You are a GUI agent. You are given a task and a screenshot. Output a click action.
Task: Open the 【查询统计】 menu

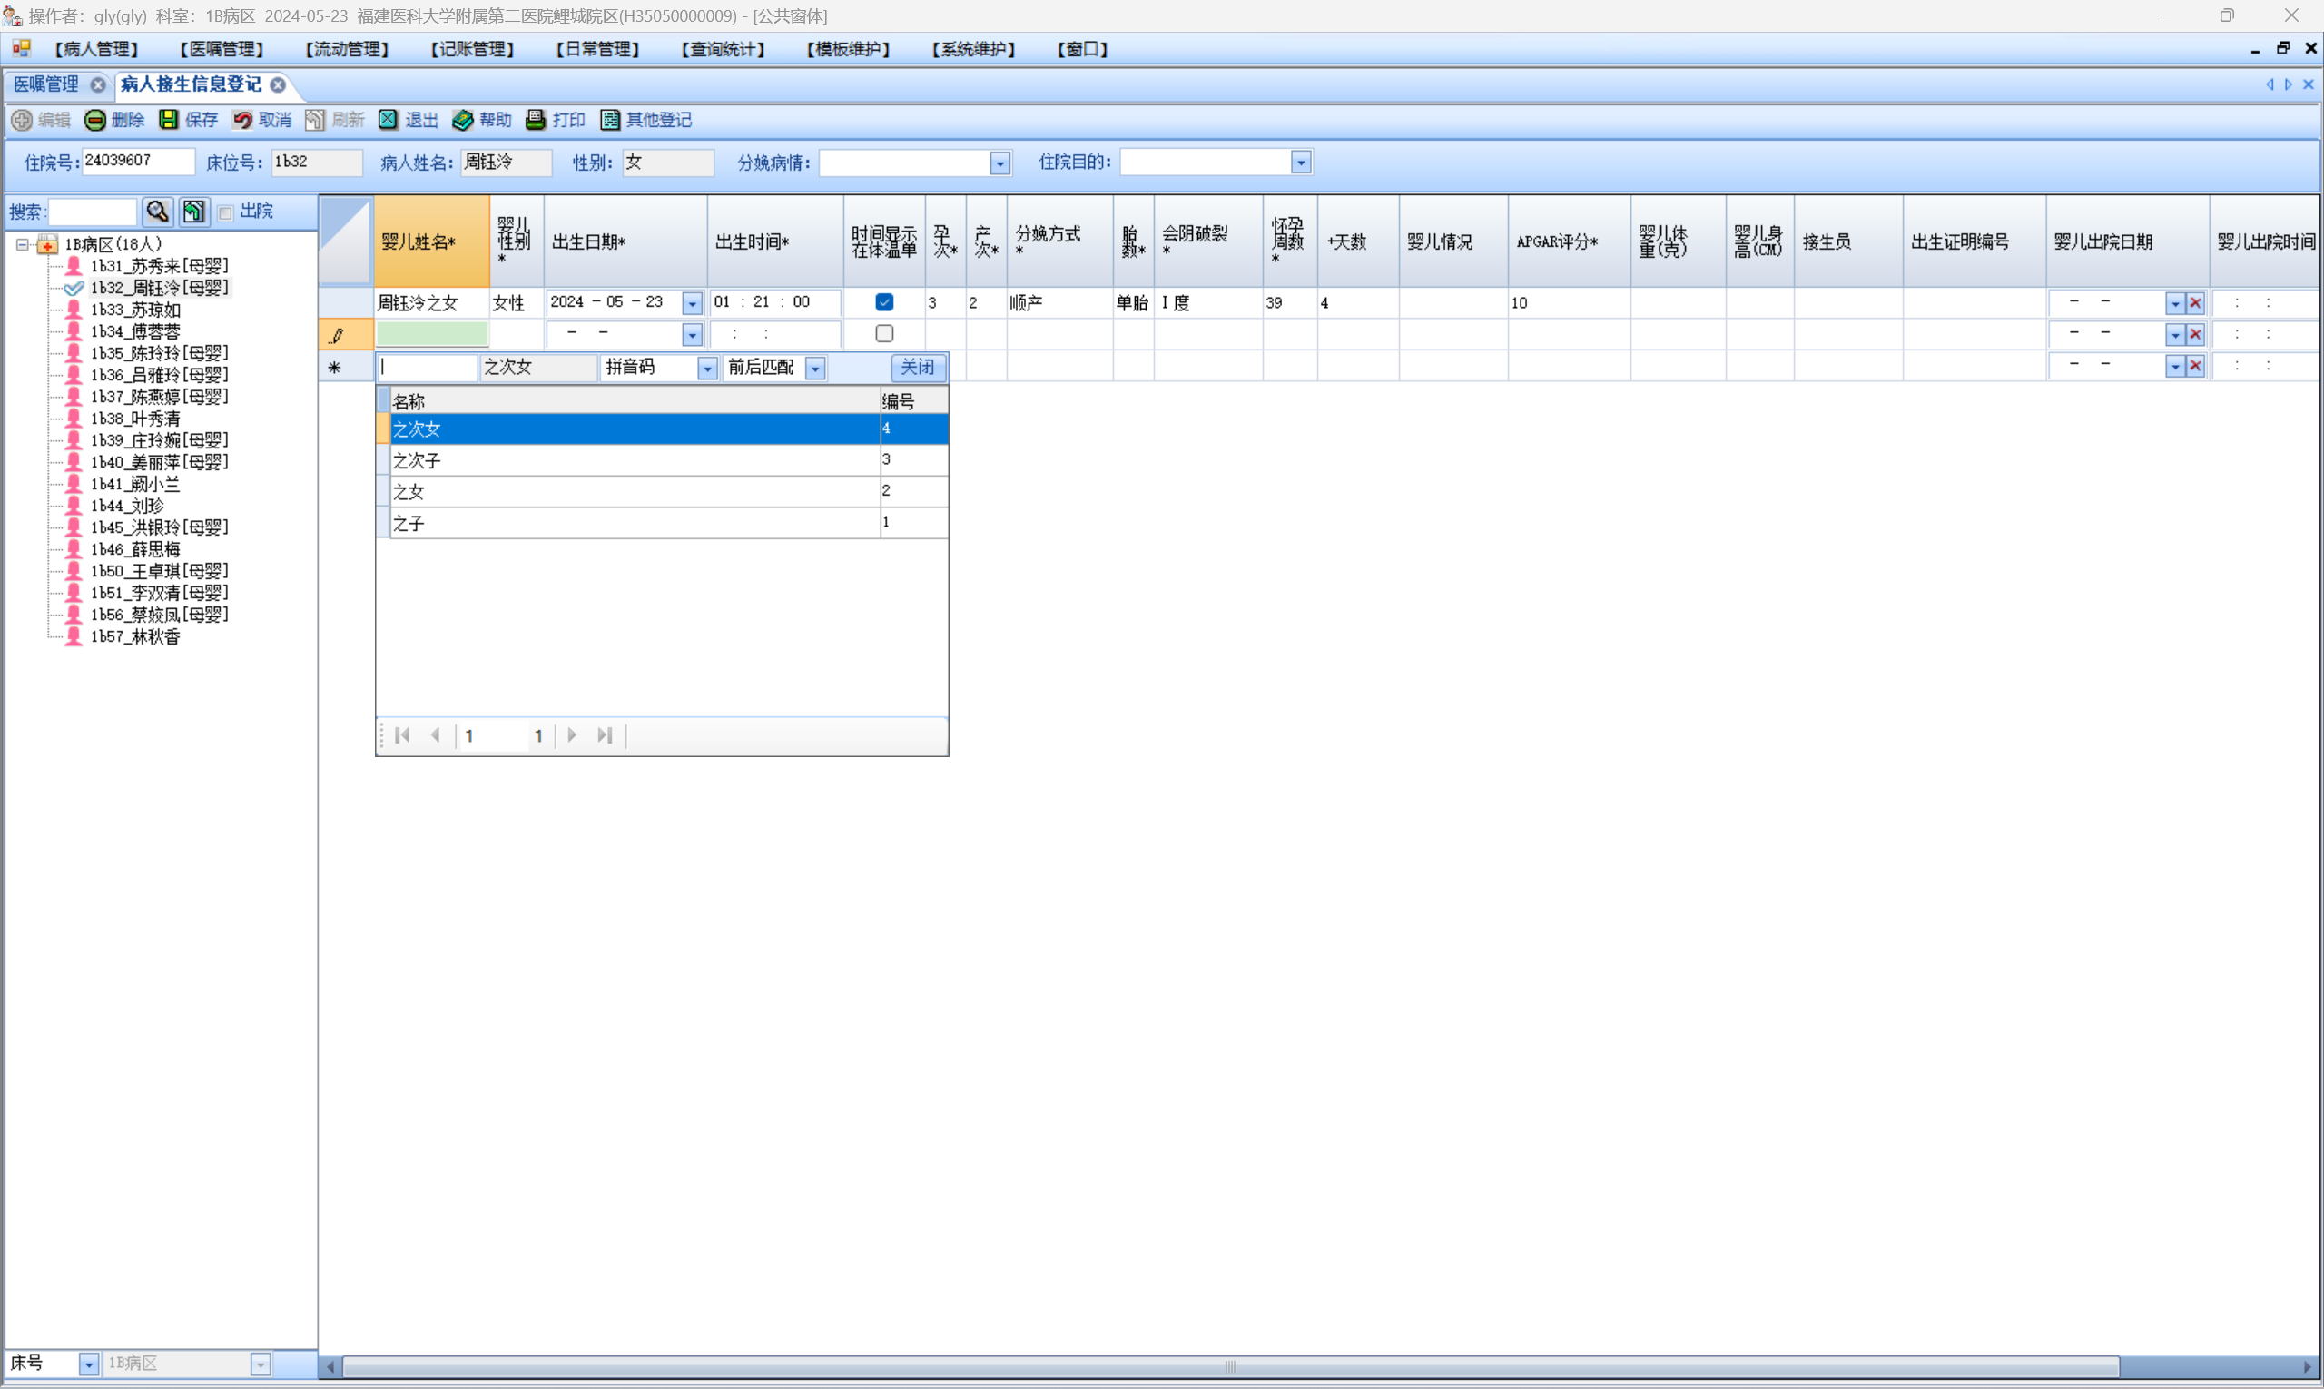723,50
